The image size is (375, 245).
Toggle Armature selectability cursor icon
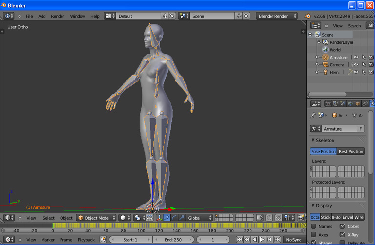pyautogui.click(x=364, y=57)
